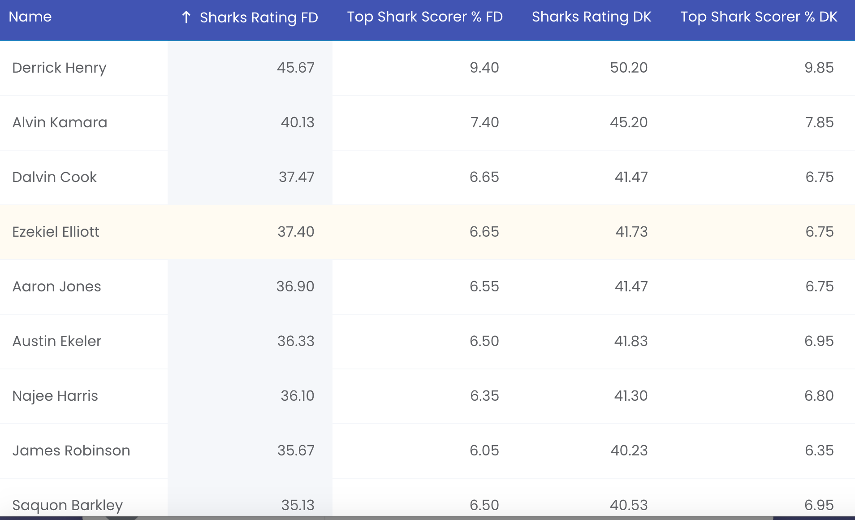
Task: Sort by Name column header
Action: click(30, 17)
